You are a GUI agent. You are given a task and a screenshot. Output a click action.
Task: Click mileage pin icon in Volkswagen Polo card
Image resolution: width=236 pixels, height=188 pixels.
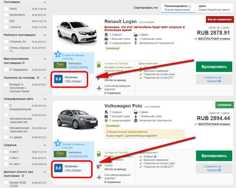(x=99, y=167)
